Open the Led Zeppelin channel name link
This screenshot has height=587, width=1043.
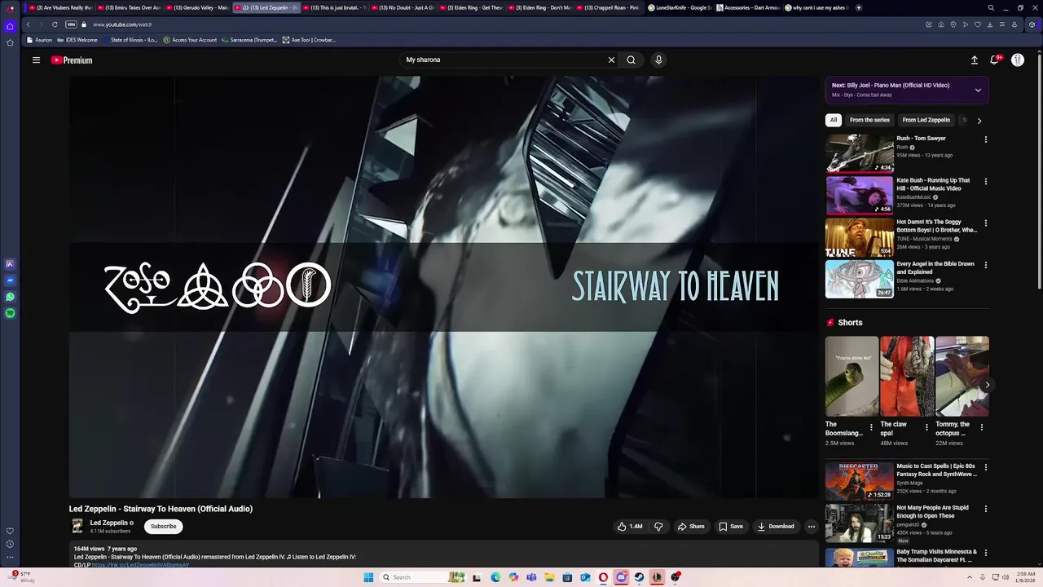(108, 523)
